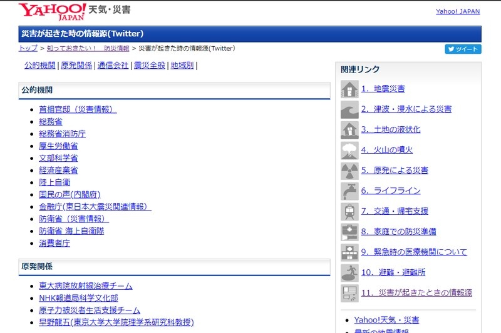501x333 pixels.
Task: Open NHK報道局科学文化部 link
Action: pos(79,298)
